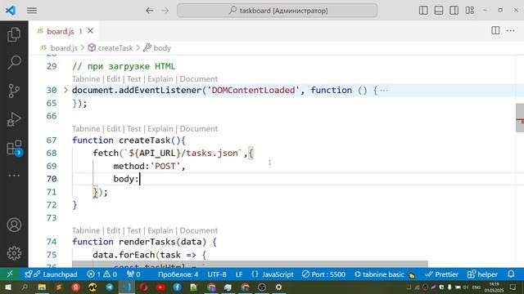Click line number 70 in the gutter
The image size is (524, 294).
(52, 179)
